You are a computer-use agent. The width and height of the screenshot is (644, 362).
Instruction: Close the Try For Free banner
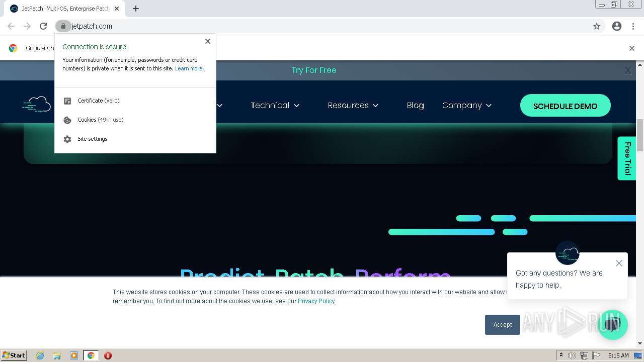click(x=628, y=71)
